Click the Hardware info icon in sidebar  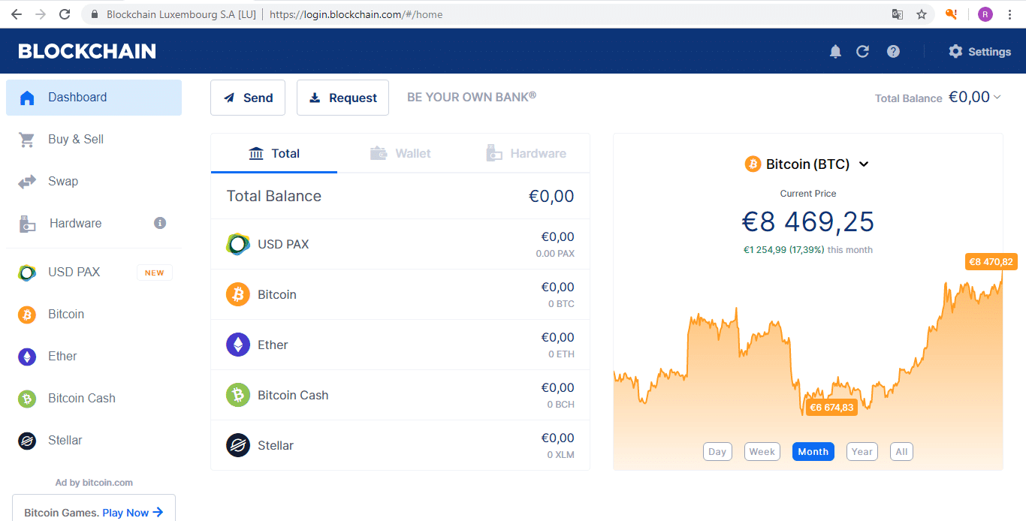(160, 223)
